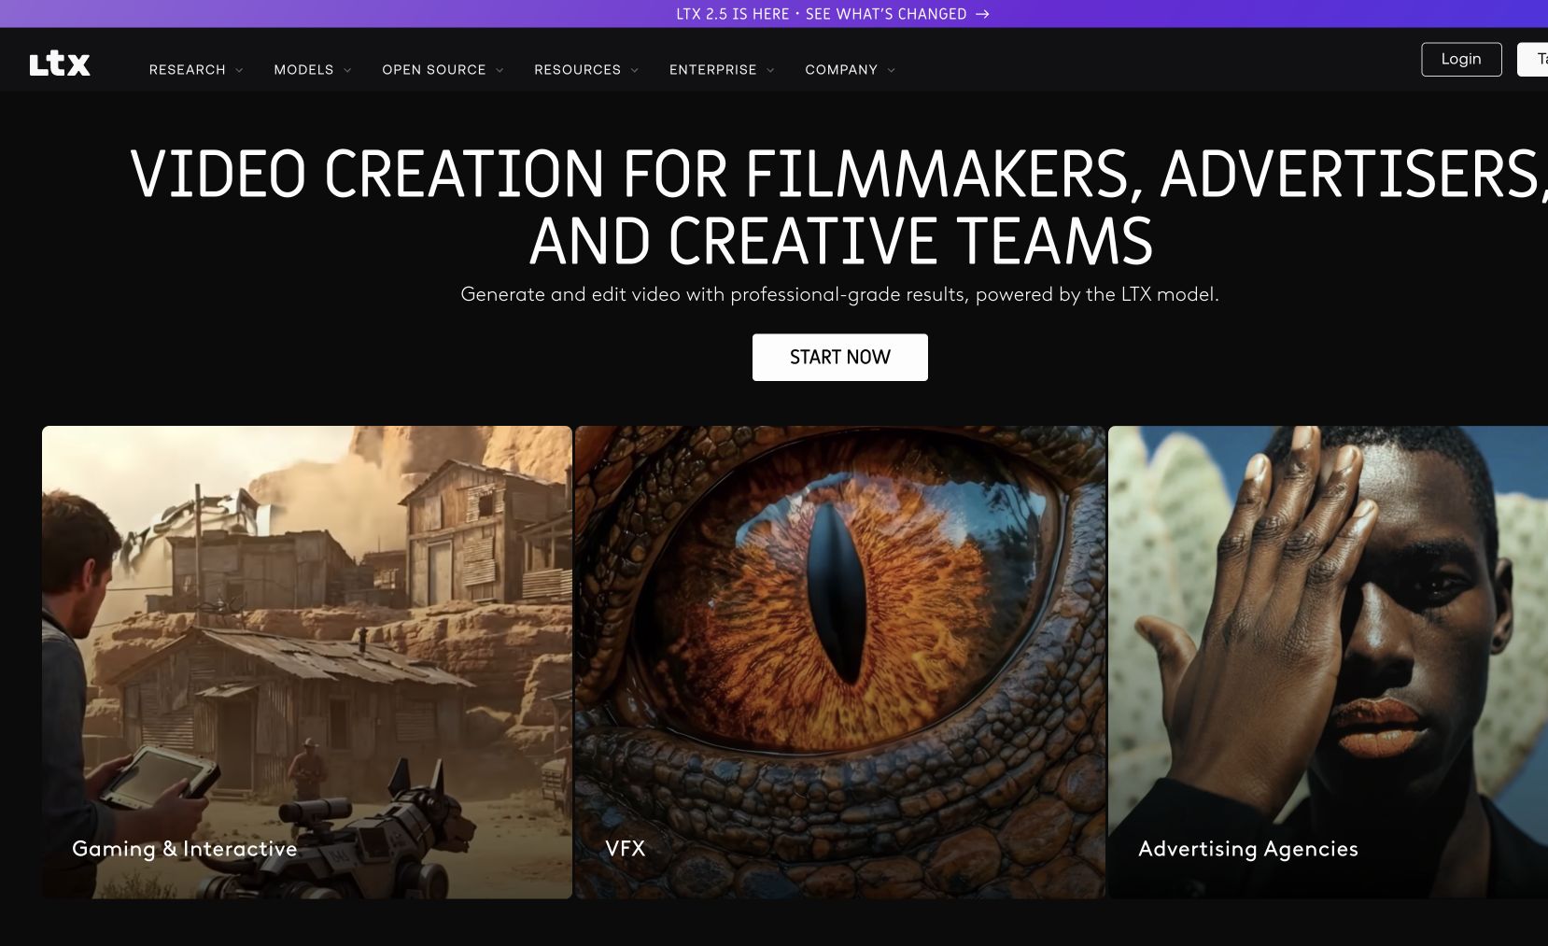This screenshot has height=946, width=1548.
Task: Open the Advertising Agencies card
Action: [x=1328, y=662]
